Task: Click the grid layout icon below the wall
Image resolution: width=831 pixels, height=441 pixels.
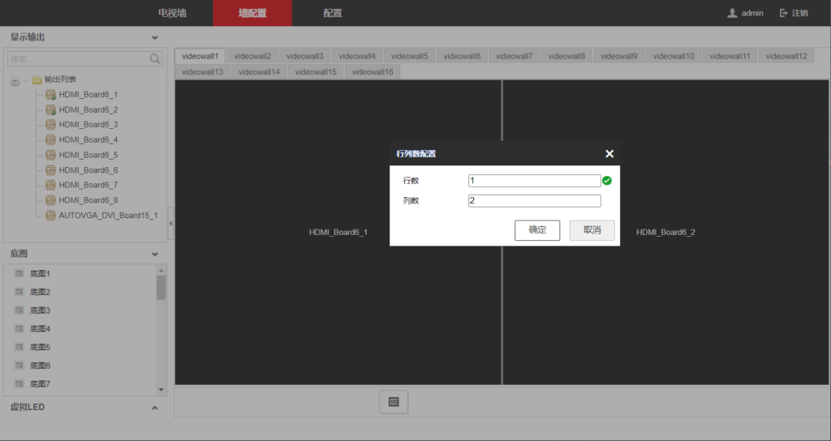Action: click(394, 402)
